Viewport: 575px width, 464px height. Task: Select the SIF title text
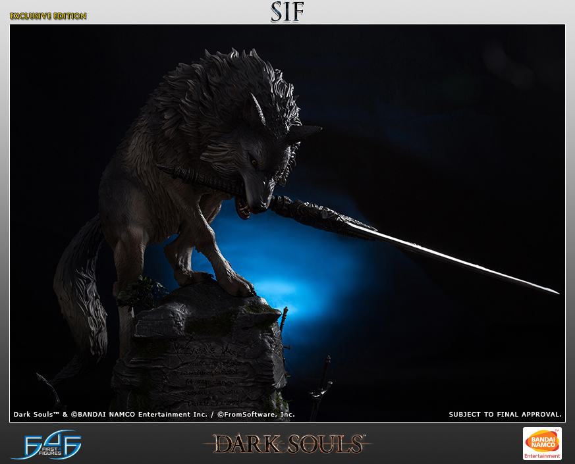tap(287, 12)
